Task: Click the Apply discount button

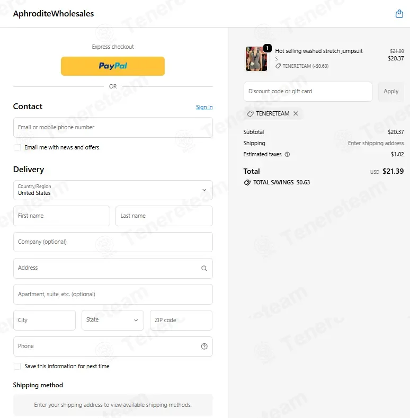Action: [391, 92]
